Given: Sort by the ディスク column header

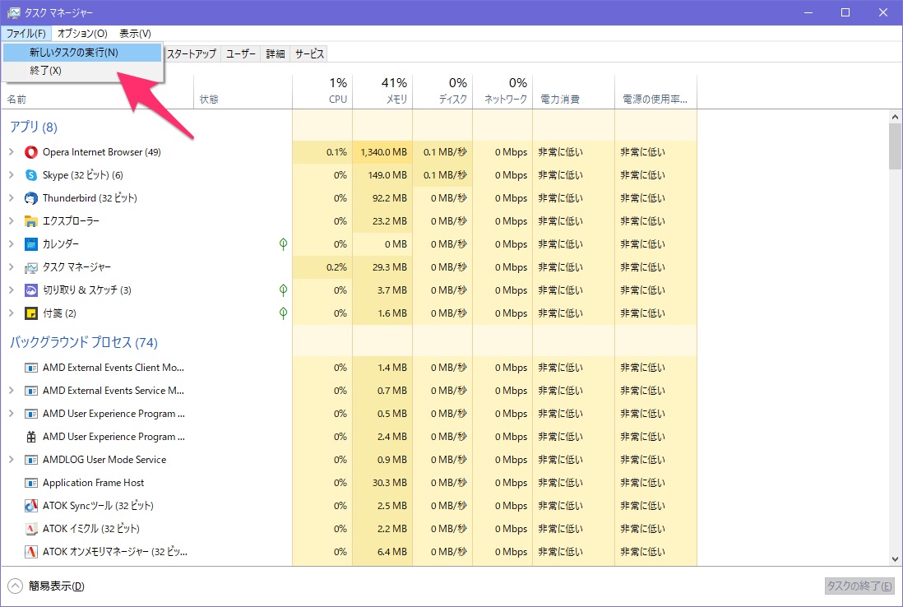Looking at the screenshot, I should pyautogui.click(x=442, y=91).
